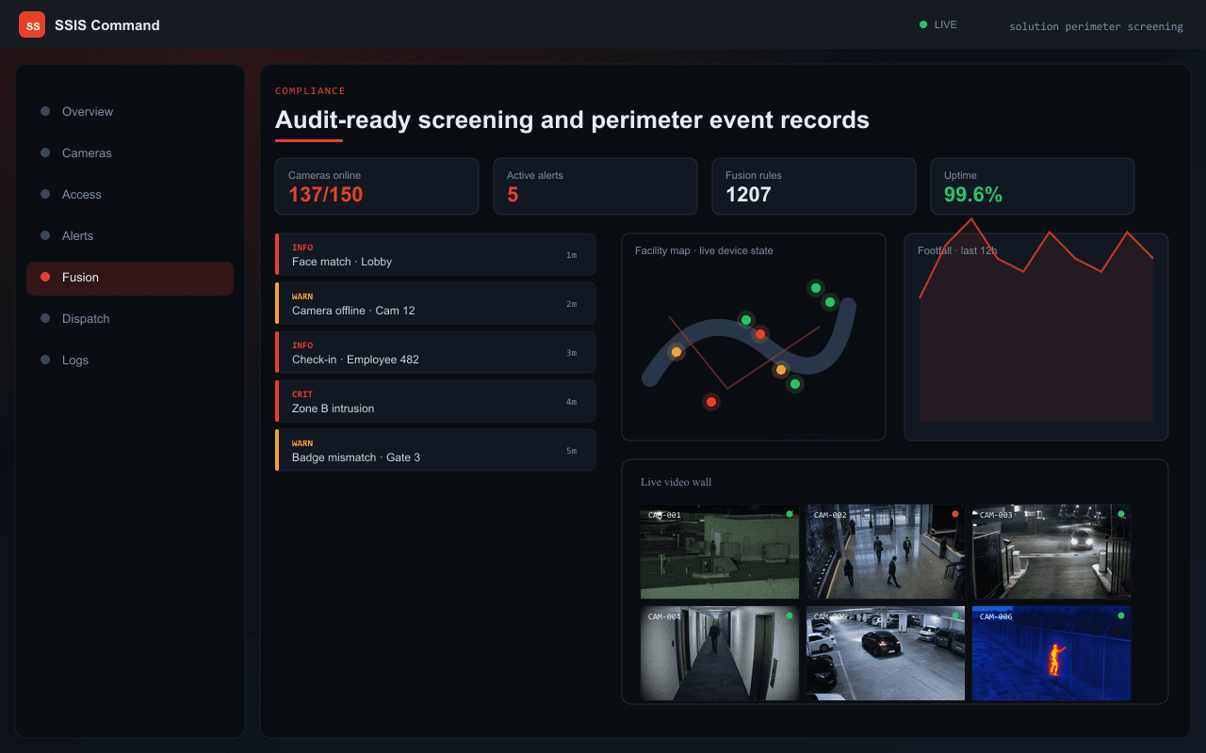Click the Live video wall heading

(676, 482)
